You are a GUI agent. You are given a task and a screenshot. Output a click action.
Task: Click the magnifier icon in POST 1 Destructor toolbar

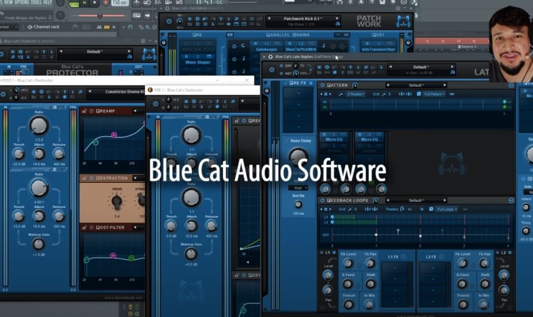(80, 92)
